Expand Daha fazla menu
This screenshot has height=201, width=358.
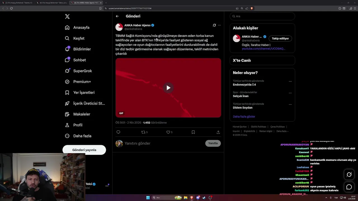[x=78, y=136]
